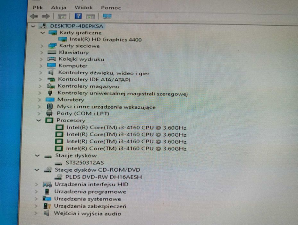This screenshot has width=298, height=225.
Task: Expand the Kontrolery magazynu category
Action: [x=40, y=86]
